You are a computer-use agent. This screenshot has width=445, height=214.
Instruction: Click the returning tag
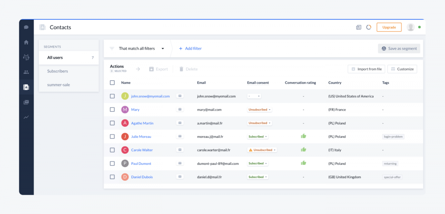[x=390, y=163]
